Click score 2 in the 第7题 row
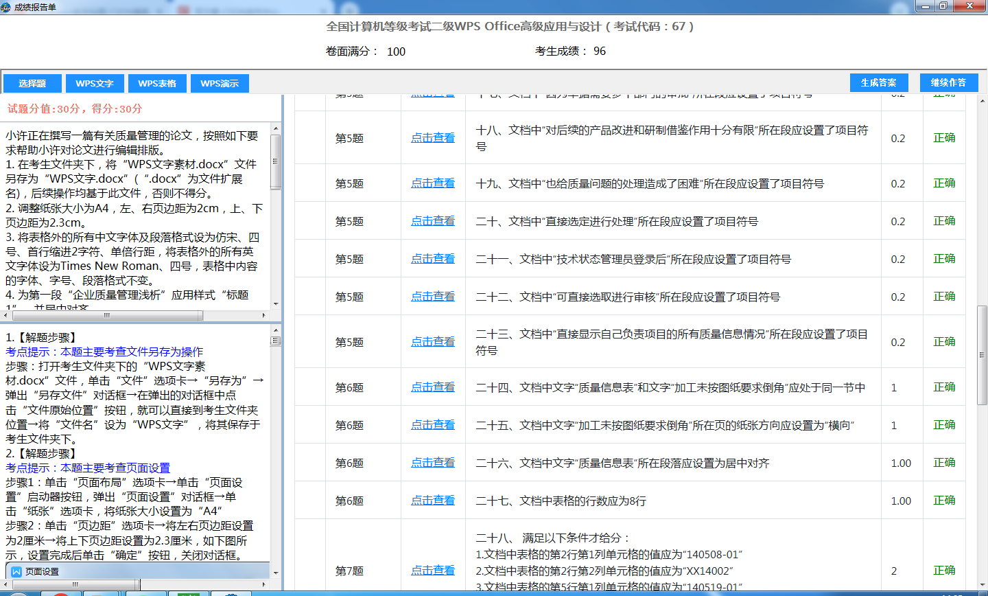This screenshot has width=988, height=596. (x=894, y=571)
